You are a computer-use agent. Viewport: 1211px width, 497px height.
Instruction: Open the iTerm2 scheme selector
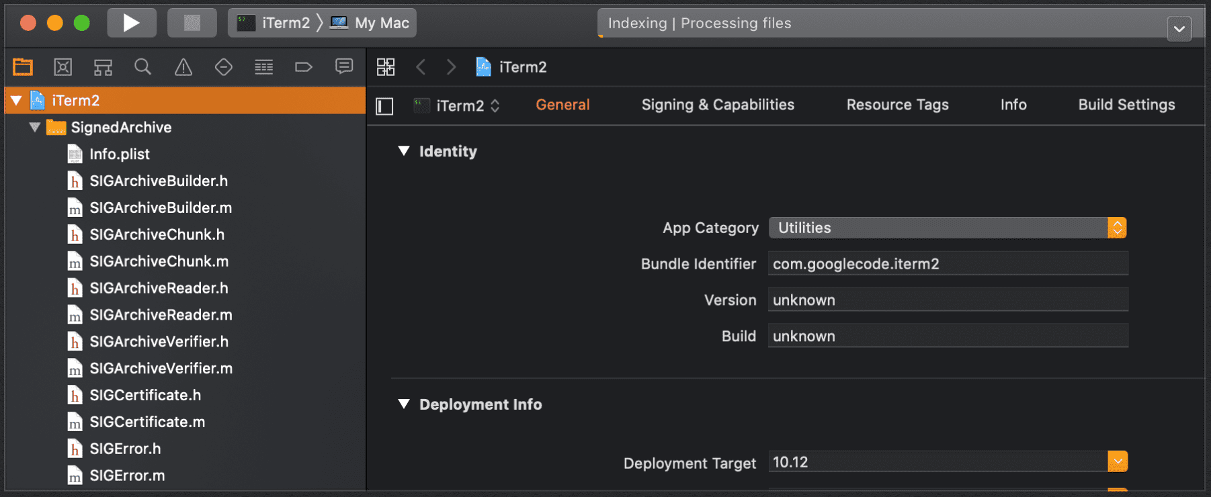click(x=274, y=23)
